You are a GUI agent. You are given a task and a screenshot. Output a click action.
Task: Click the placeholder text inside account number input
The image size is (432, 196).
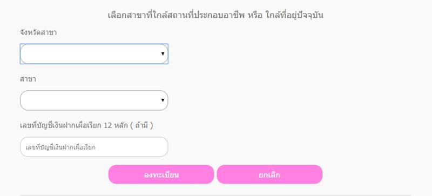pyautogui.click(x=60, y=147)
